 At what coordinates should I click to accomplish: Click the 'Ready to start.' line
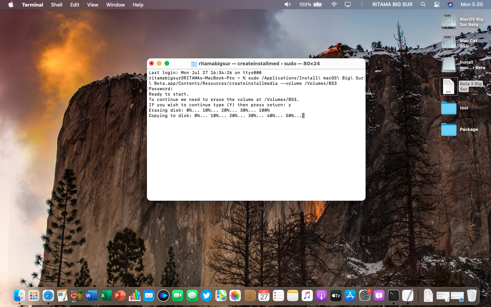point(169,94)
